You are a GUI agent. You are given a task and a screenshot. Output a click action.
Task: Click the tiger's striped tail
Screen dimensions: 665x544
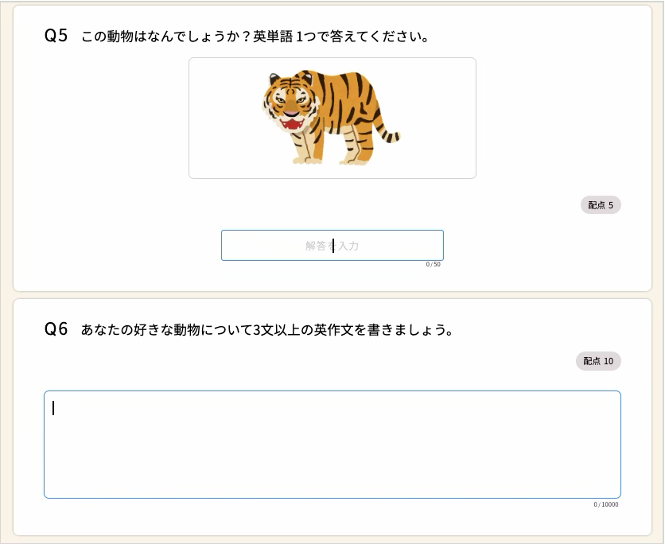[388, 133]
